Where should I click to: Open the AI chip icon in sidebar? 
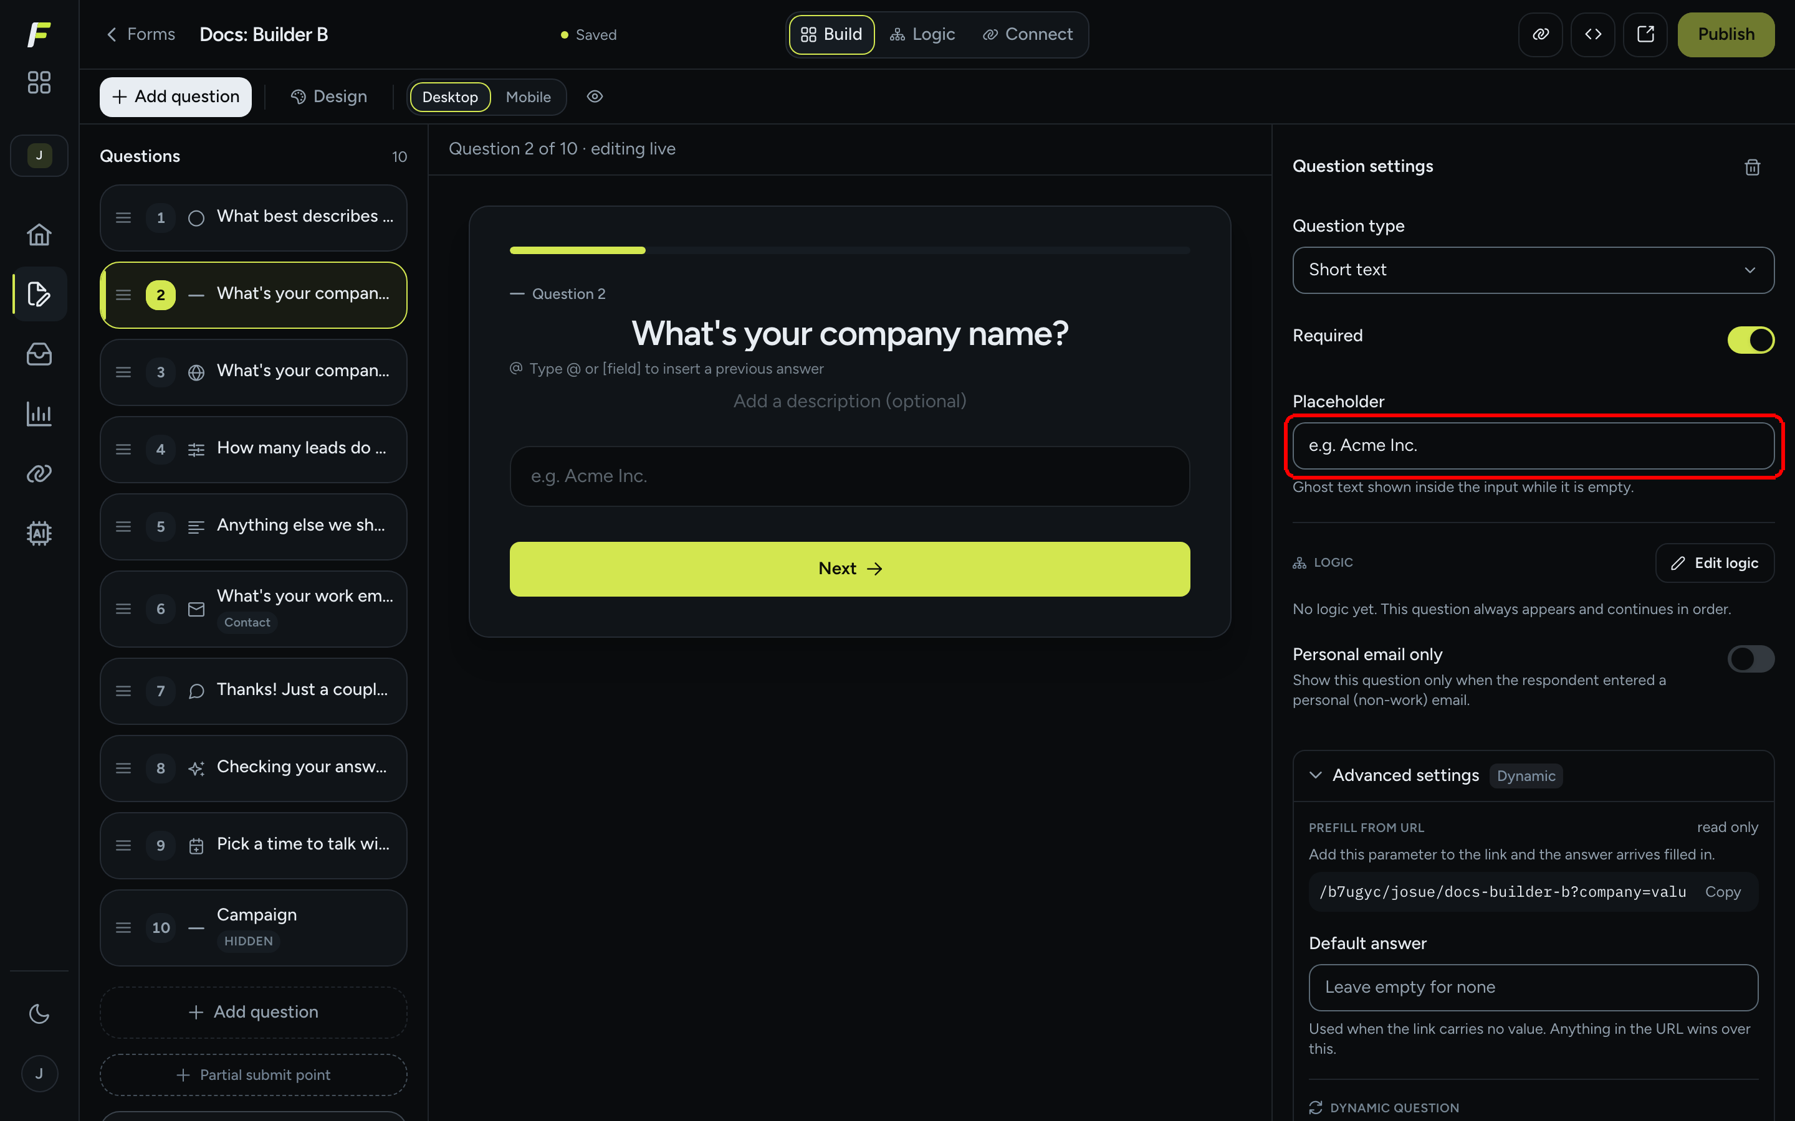pyautogui.click(x=39, y=533)
